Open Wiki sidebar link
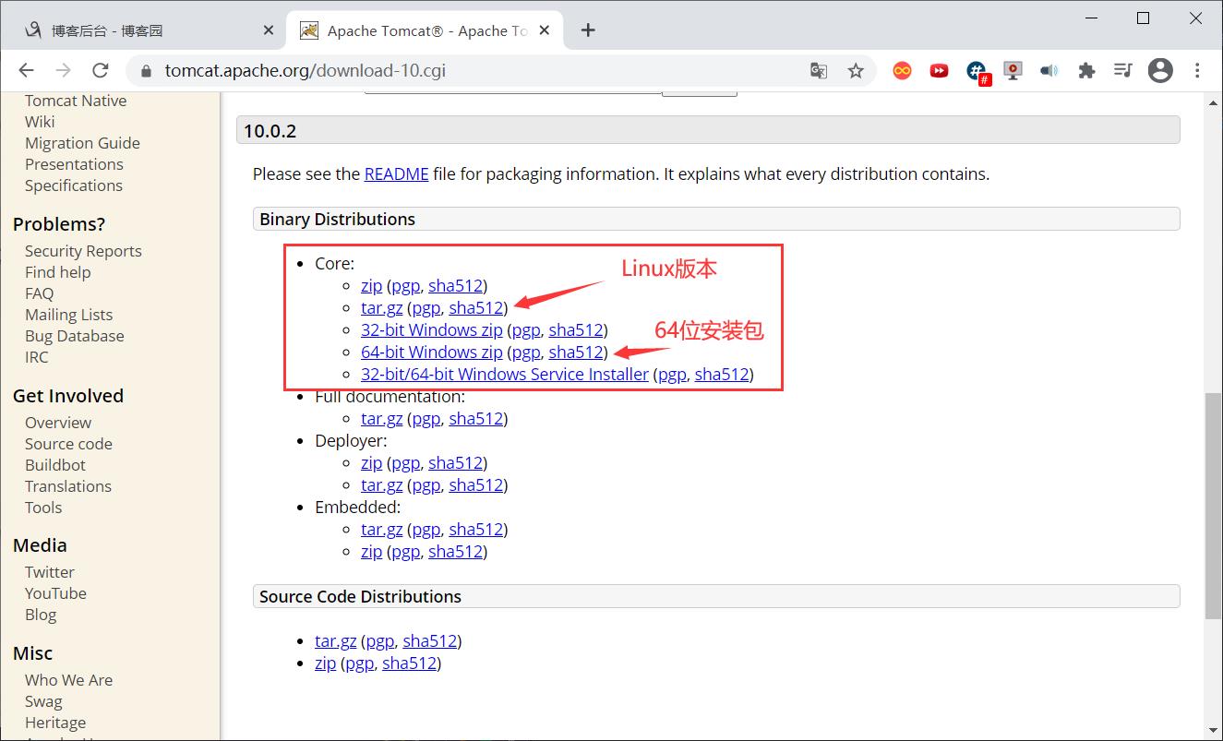Viewport: 1223px width, 741px height. [40, 122]
